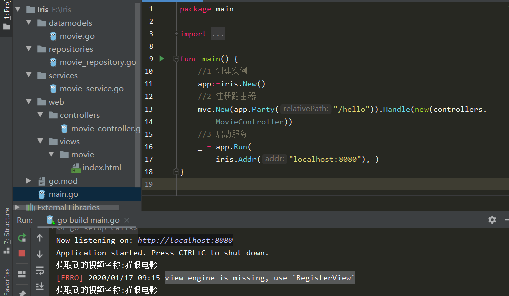The height and width of the screenshot is (296, 509).
Task: Restore layout icon in Run sidebar
Action: 22,274
